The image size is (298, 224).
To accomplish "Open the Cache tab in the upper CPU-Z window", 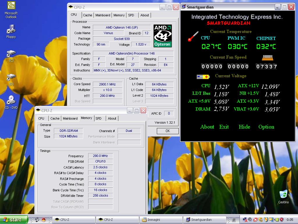I will pos(87,15).
